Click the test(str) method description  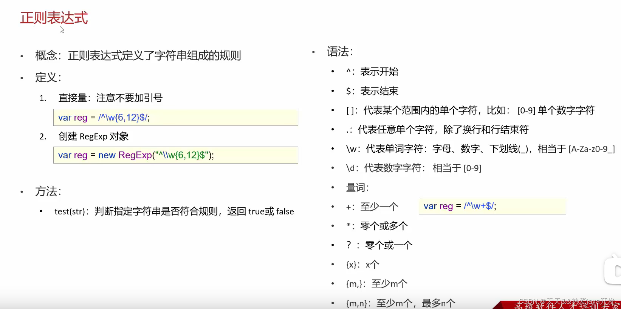tap(174, 211)
